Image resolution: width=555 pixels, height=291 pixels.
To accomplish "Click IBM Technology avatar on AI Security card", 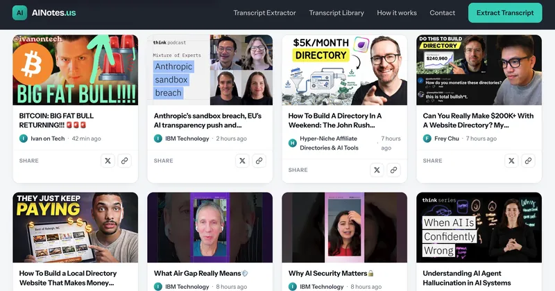I will pos(292,286).
